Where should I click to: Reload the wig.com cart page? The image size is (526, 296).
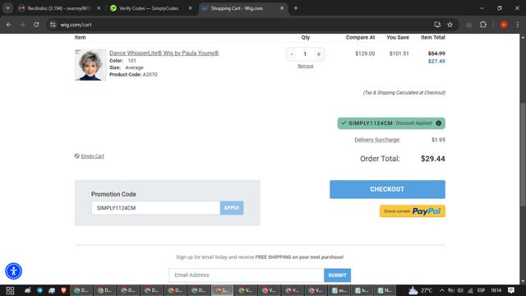[x=36, y=25]
